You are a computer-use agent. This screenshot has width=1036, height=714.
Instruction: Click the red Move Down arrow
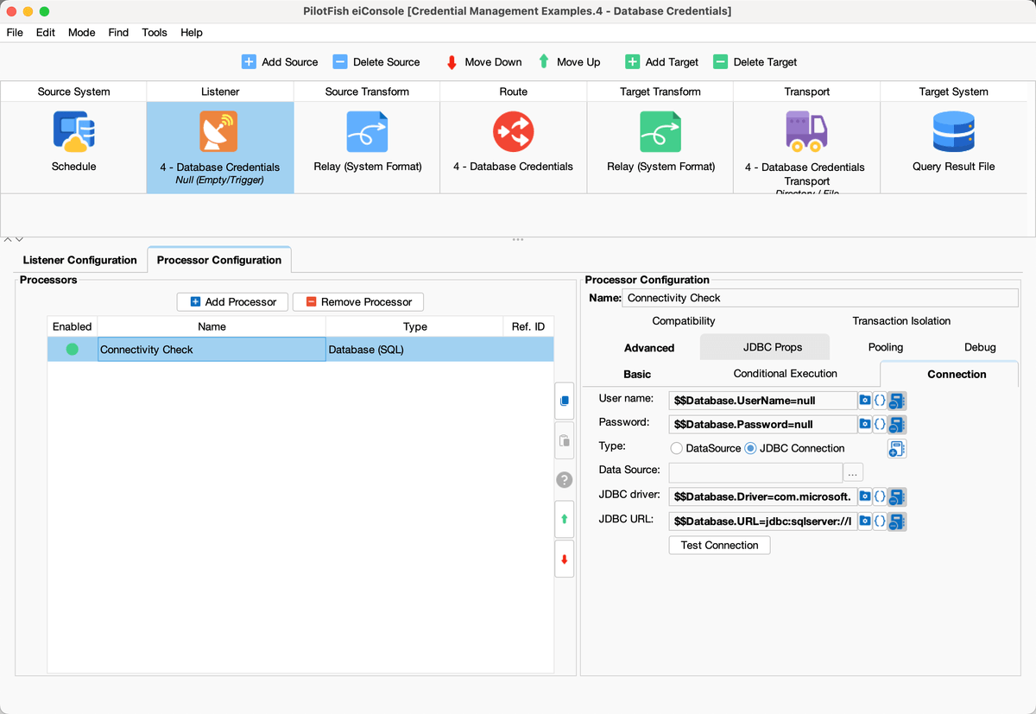452,62
